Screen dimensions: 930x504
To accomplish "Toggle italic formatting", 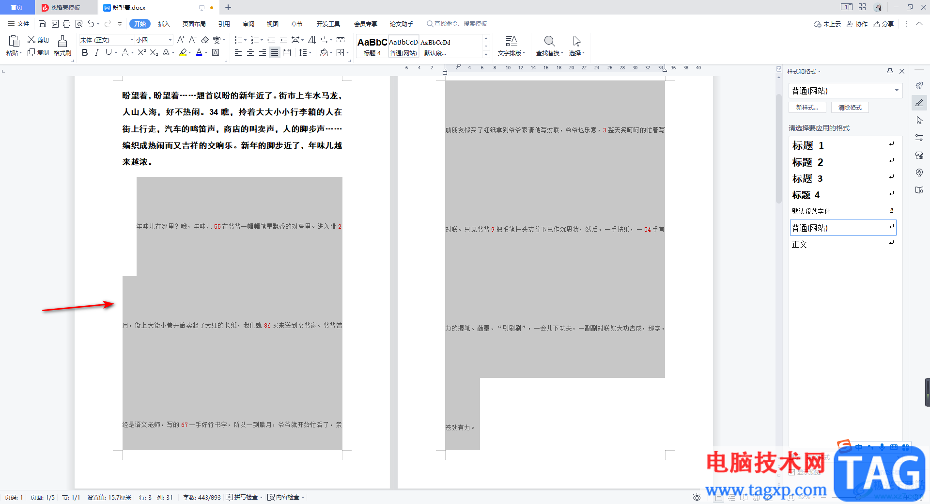I will pos(96,52).
